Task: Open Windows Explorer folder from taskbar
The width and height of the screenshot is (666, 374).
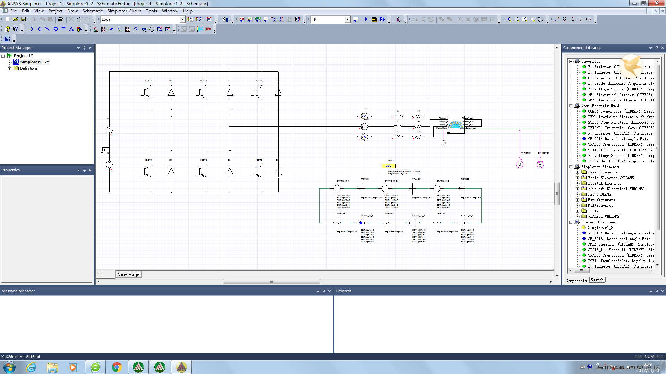Action: [x=52, y=367]
